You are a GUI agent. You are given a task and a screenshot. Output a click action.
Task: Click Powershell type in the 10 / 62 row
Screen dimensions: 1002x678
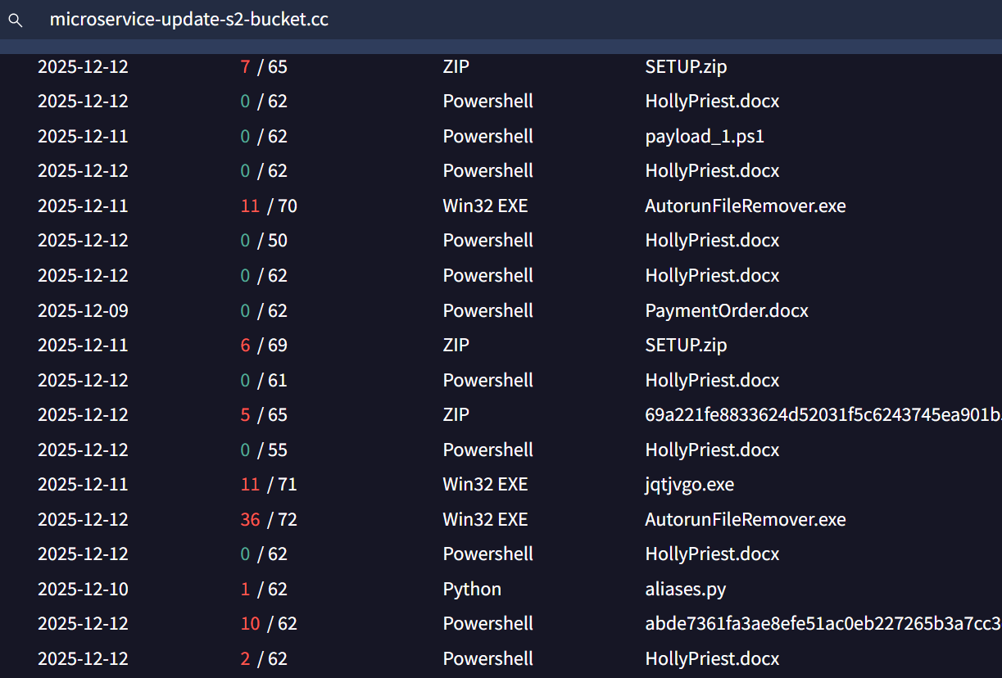[x=488, y=624]
